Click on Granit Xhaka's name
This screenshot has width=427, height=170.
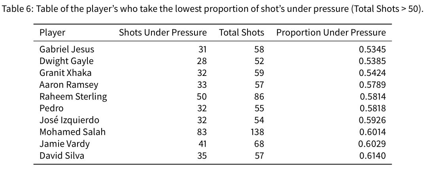[x=65, y=73]
